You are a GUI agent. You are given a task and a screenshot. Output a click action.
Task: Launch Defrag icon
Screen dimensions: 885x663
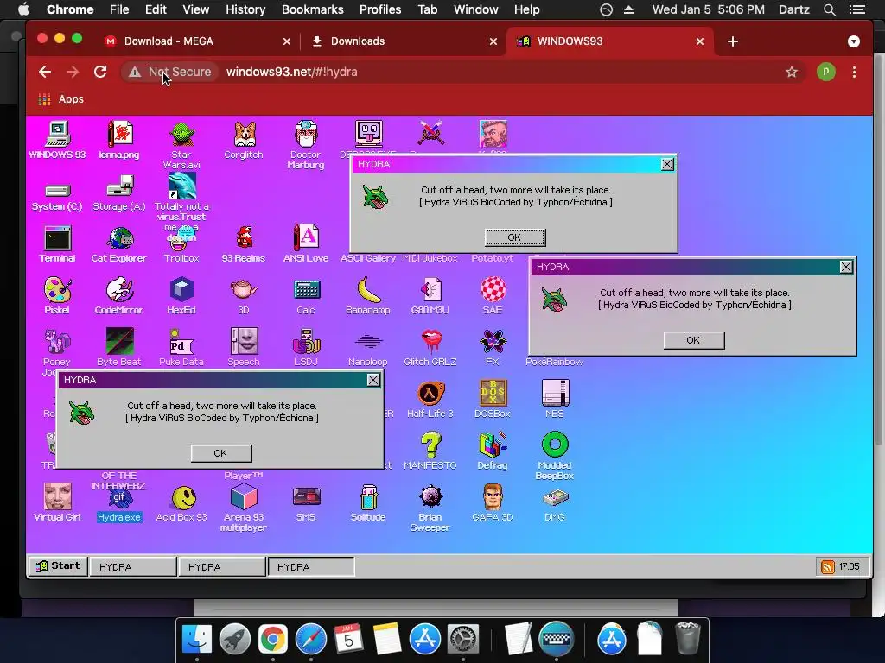pos(492,451)
